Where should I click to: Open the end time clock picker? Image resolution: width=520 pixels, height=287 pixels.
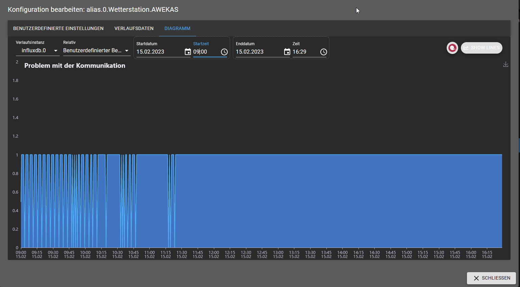click(x=324, y=52)
